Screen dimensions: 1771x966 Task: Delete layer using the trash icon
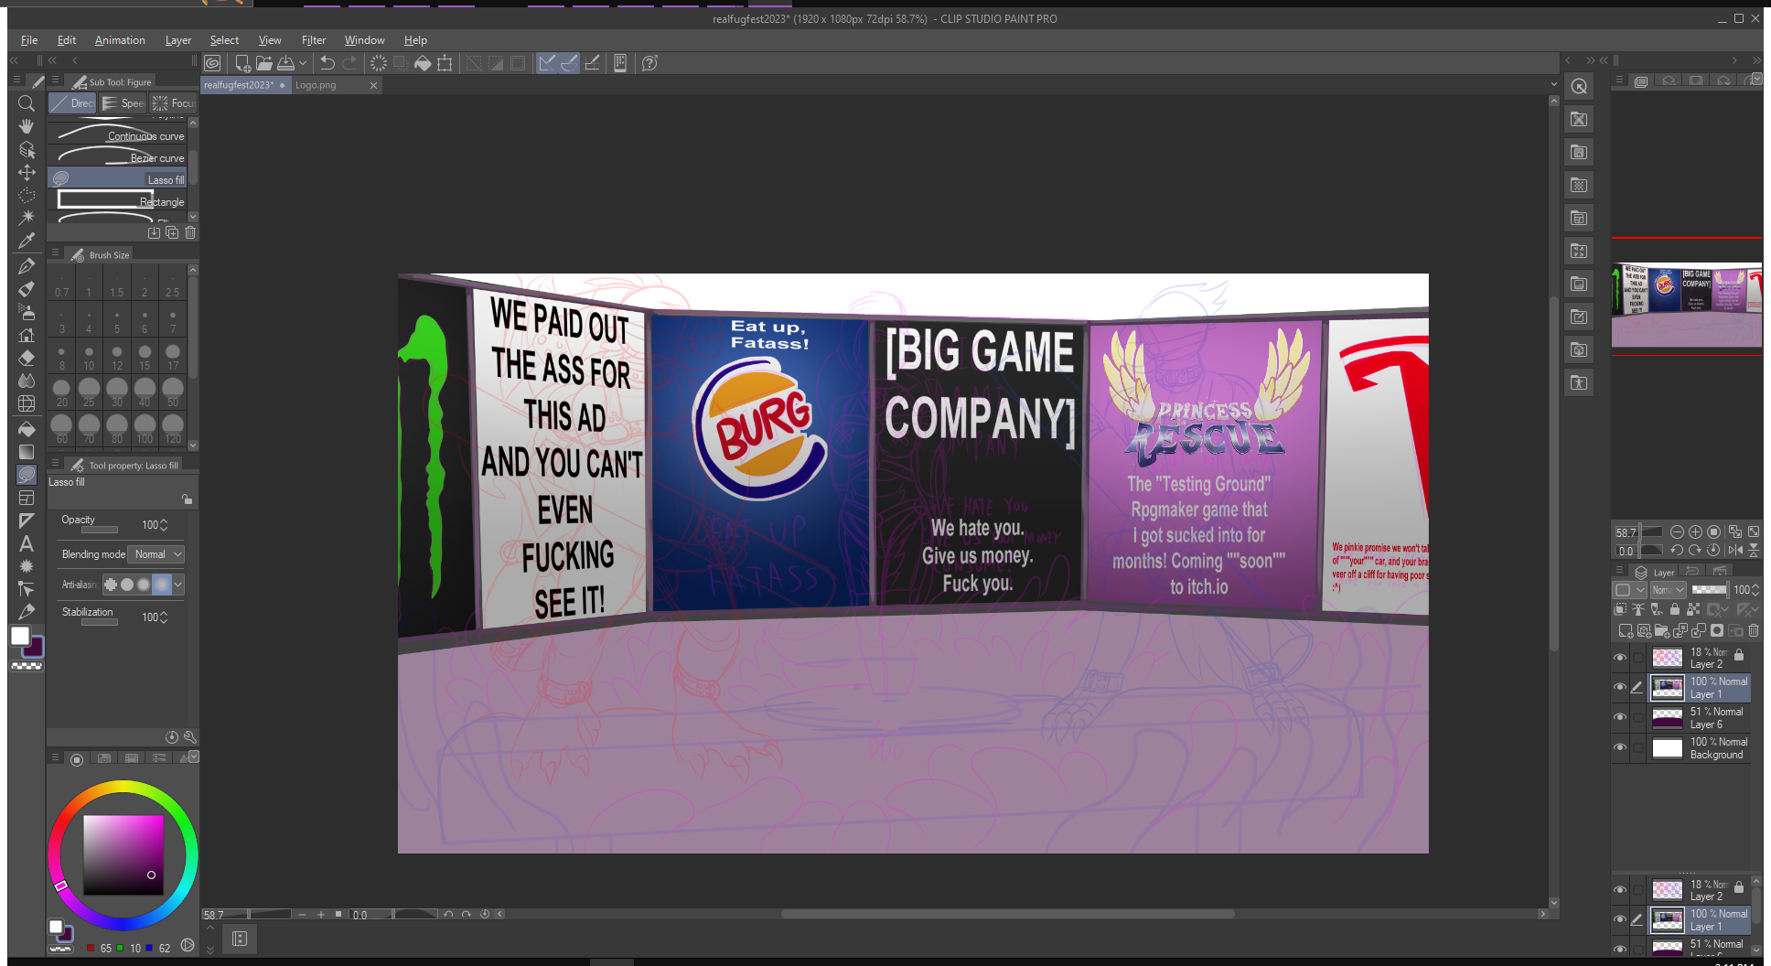(x=1754, y=630)
